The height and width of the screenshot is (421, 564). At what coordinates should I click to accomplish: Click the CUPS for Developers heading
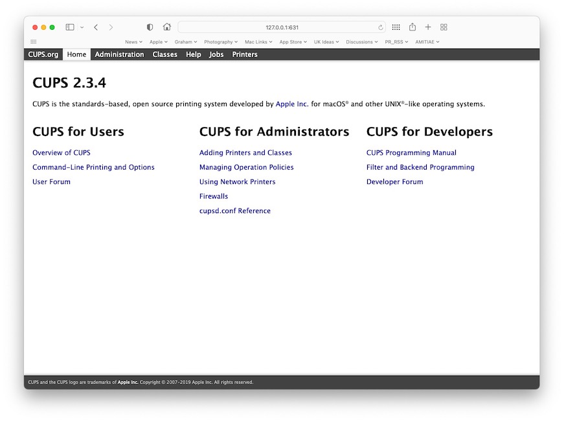pyautogui.click(x=429, y=131)
